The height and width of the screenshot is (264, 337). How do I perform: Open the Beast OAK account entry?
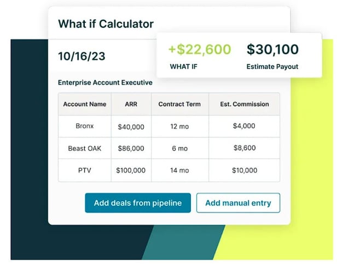click(84, 148)
